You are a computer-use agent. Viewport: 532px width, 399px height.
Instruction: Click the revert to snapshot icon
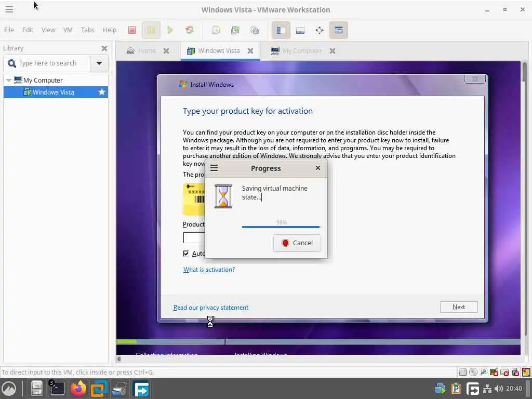[235, 30]
